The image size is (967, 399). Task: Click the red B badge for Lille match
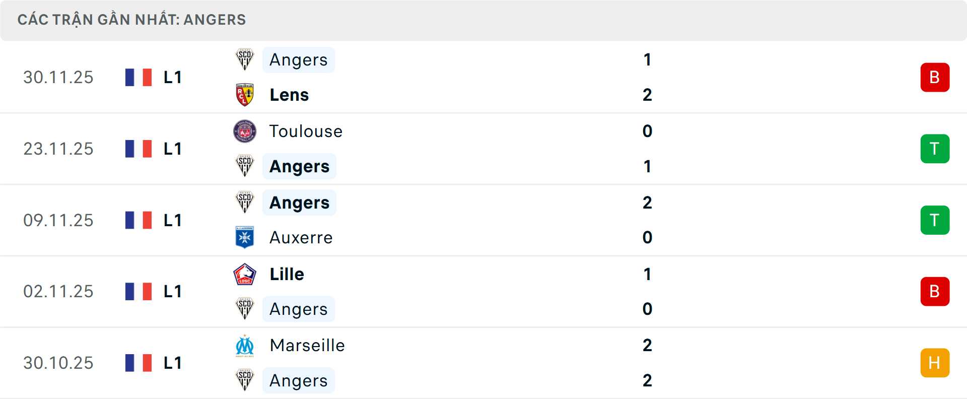tap(935, 292)
